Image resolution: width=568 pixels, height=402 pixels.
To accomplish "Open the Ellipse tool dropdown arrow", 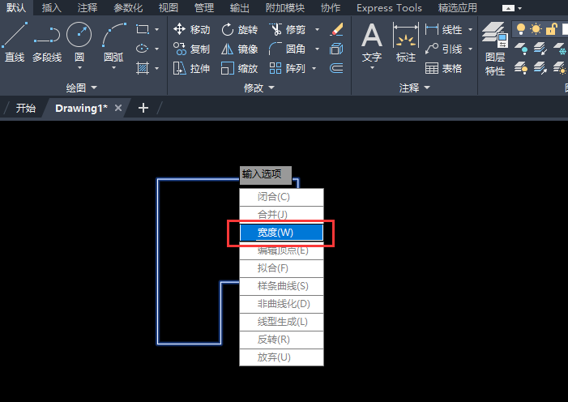I will 157,49.
